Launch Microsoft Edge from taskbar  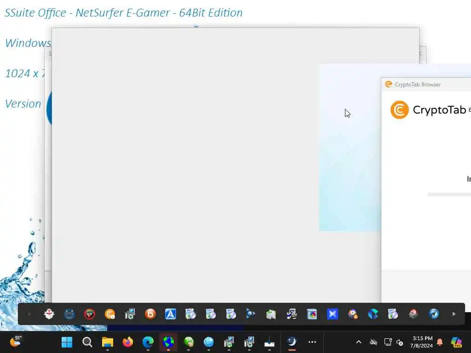148,342
